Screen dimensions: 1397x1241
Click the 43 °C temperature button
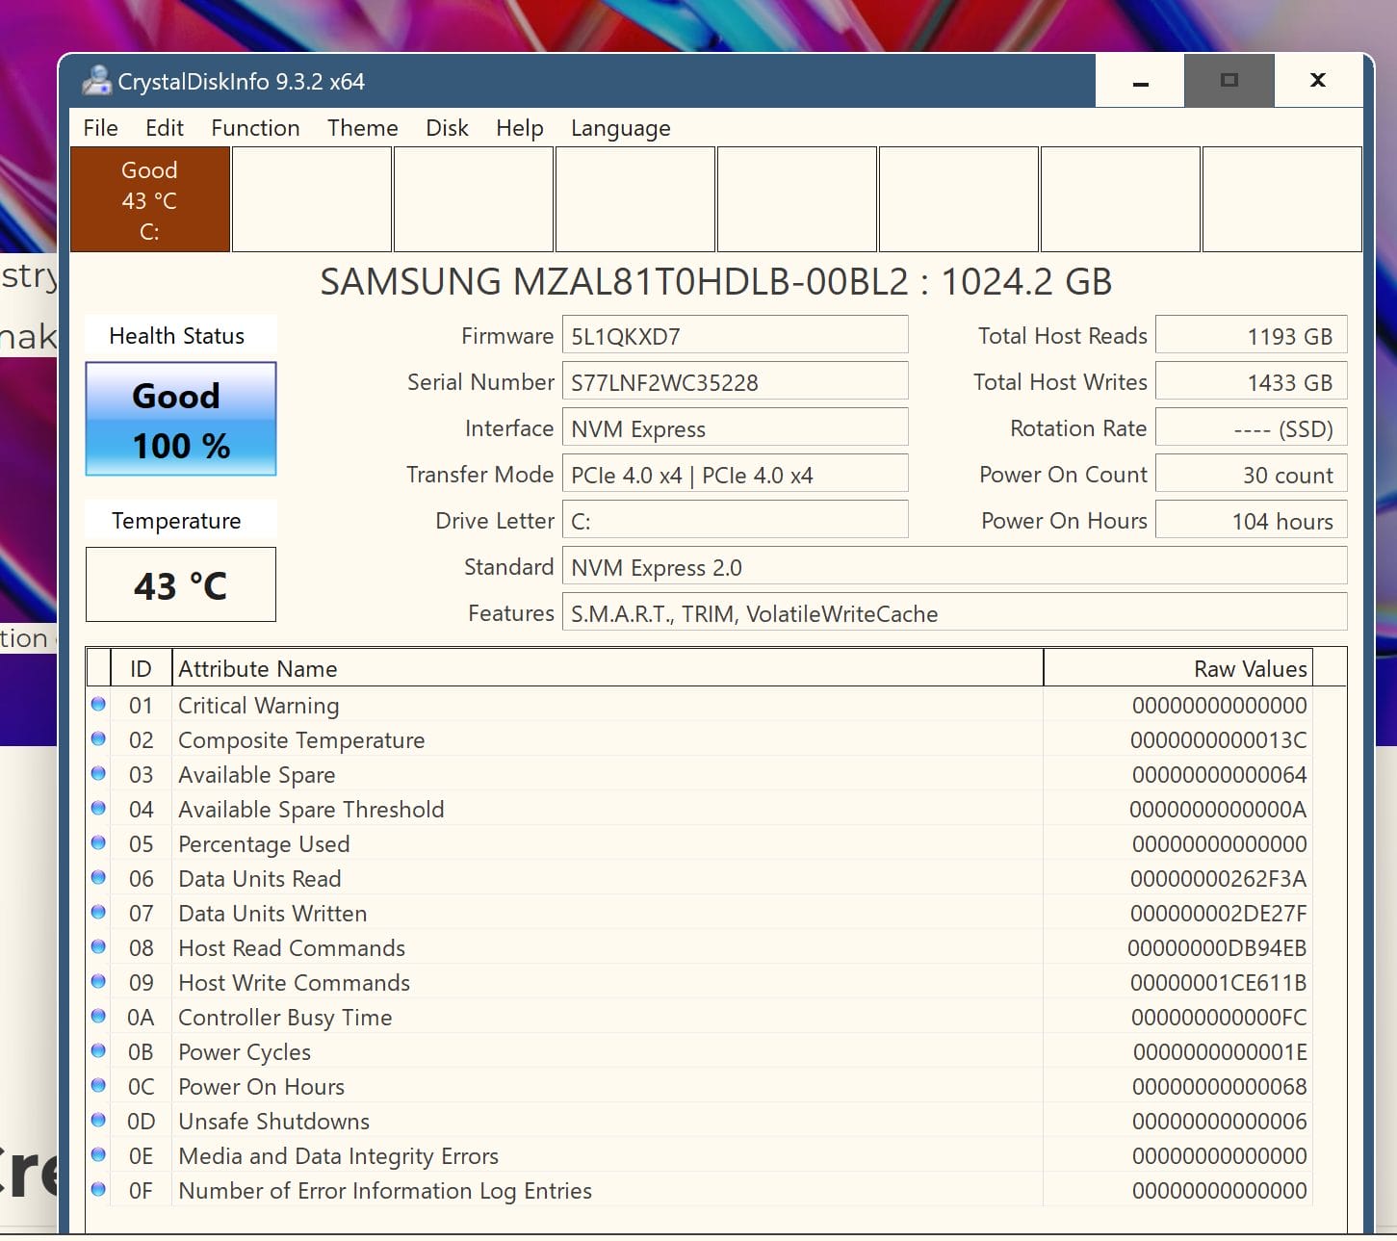click(x=181, y=584)
